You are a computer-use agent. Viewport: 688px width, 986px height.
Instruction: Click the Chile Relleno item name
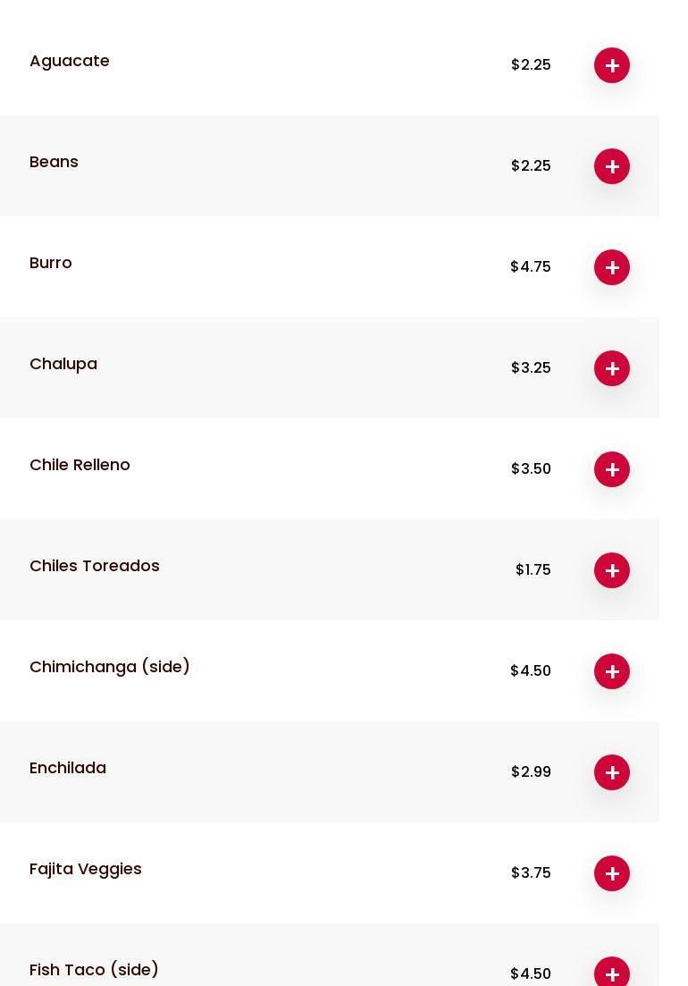[x=80, y=465]
